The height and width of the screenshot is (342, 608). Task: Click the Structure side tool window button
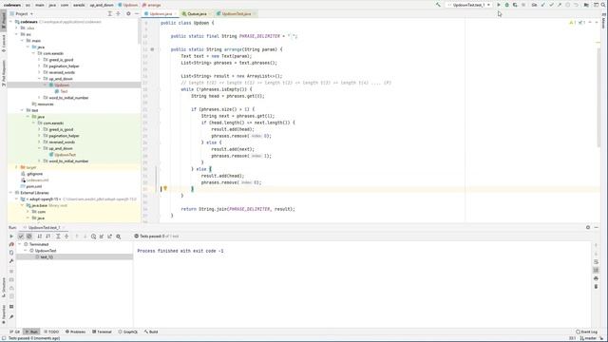tap(4, 286)
